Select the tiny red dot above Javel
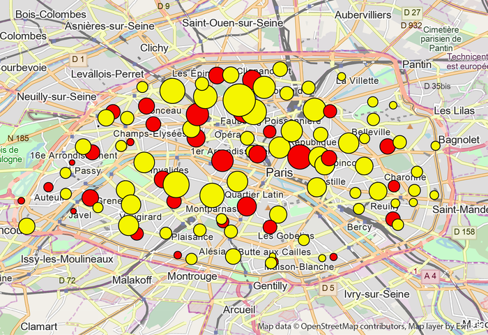This screenshot has width=488, height=335. click(x=73, y=211)
